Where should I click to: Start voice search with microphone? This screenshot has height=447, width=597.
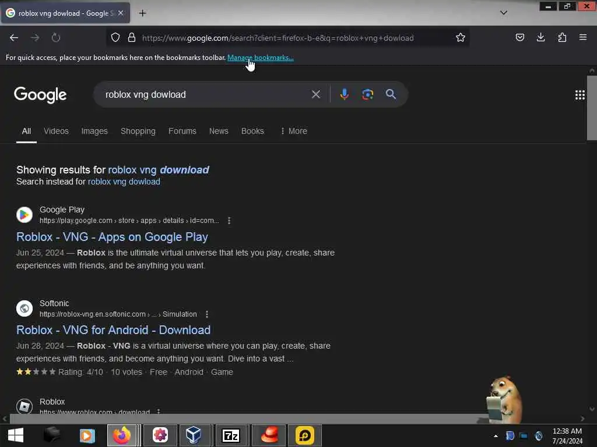pyautogui.click(x=344, y=94)
